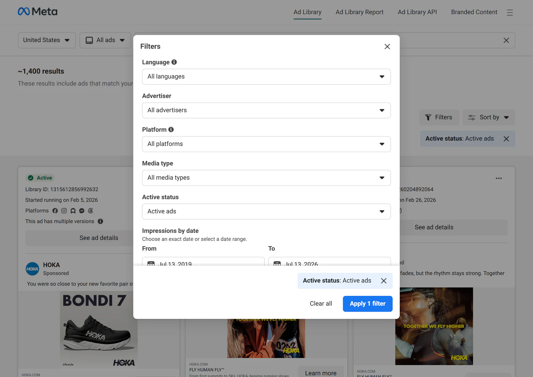Click the ~1,400 results text

coord(41,71)
